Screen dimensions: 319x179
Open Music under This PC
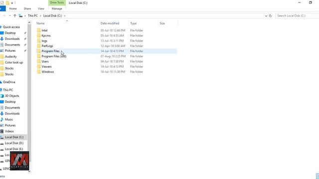coord(9,119)
